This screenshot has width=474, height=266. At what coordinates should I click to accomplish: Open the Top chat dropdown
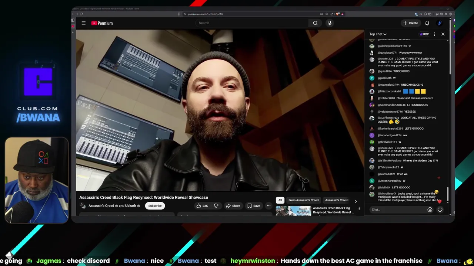click(378, 34)
